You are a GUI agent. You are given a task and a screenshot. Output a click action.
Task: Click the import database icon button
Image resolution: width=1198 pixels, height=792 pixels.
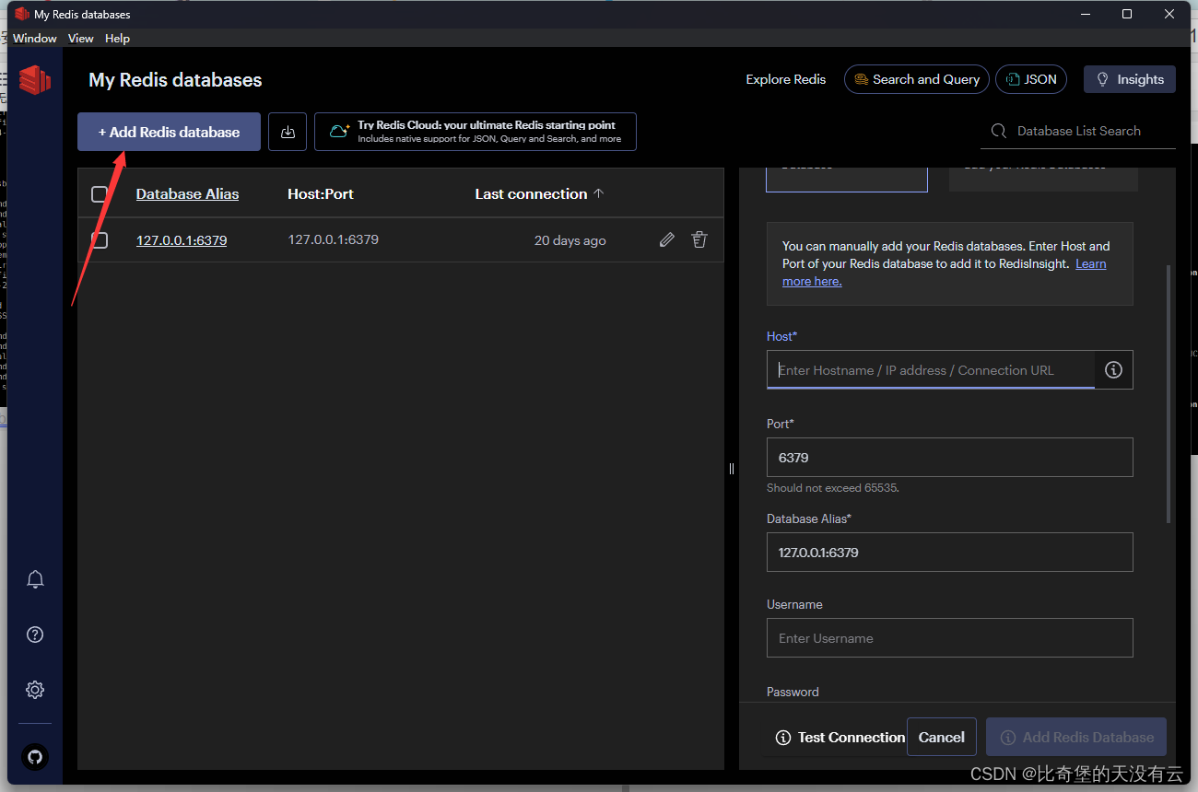pos(288,132)
